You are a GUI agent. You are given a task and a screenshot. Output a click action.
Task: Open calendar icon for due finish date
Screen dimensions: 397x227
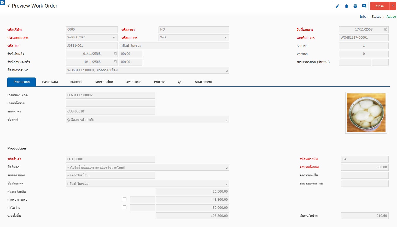coord(115,62)
